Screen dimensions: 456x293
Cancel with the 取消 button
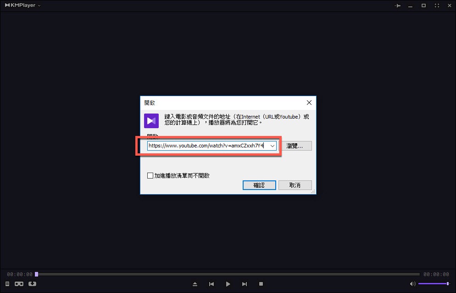[295, 185]
